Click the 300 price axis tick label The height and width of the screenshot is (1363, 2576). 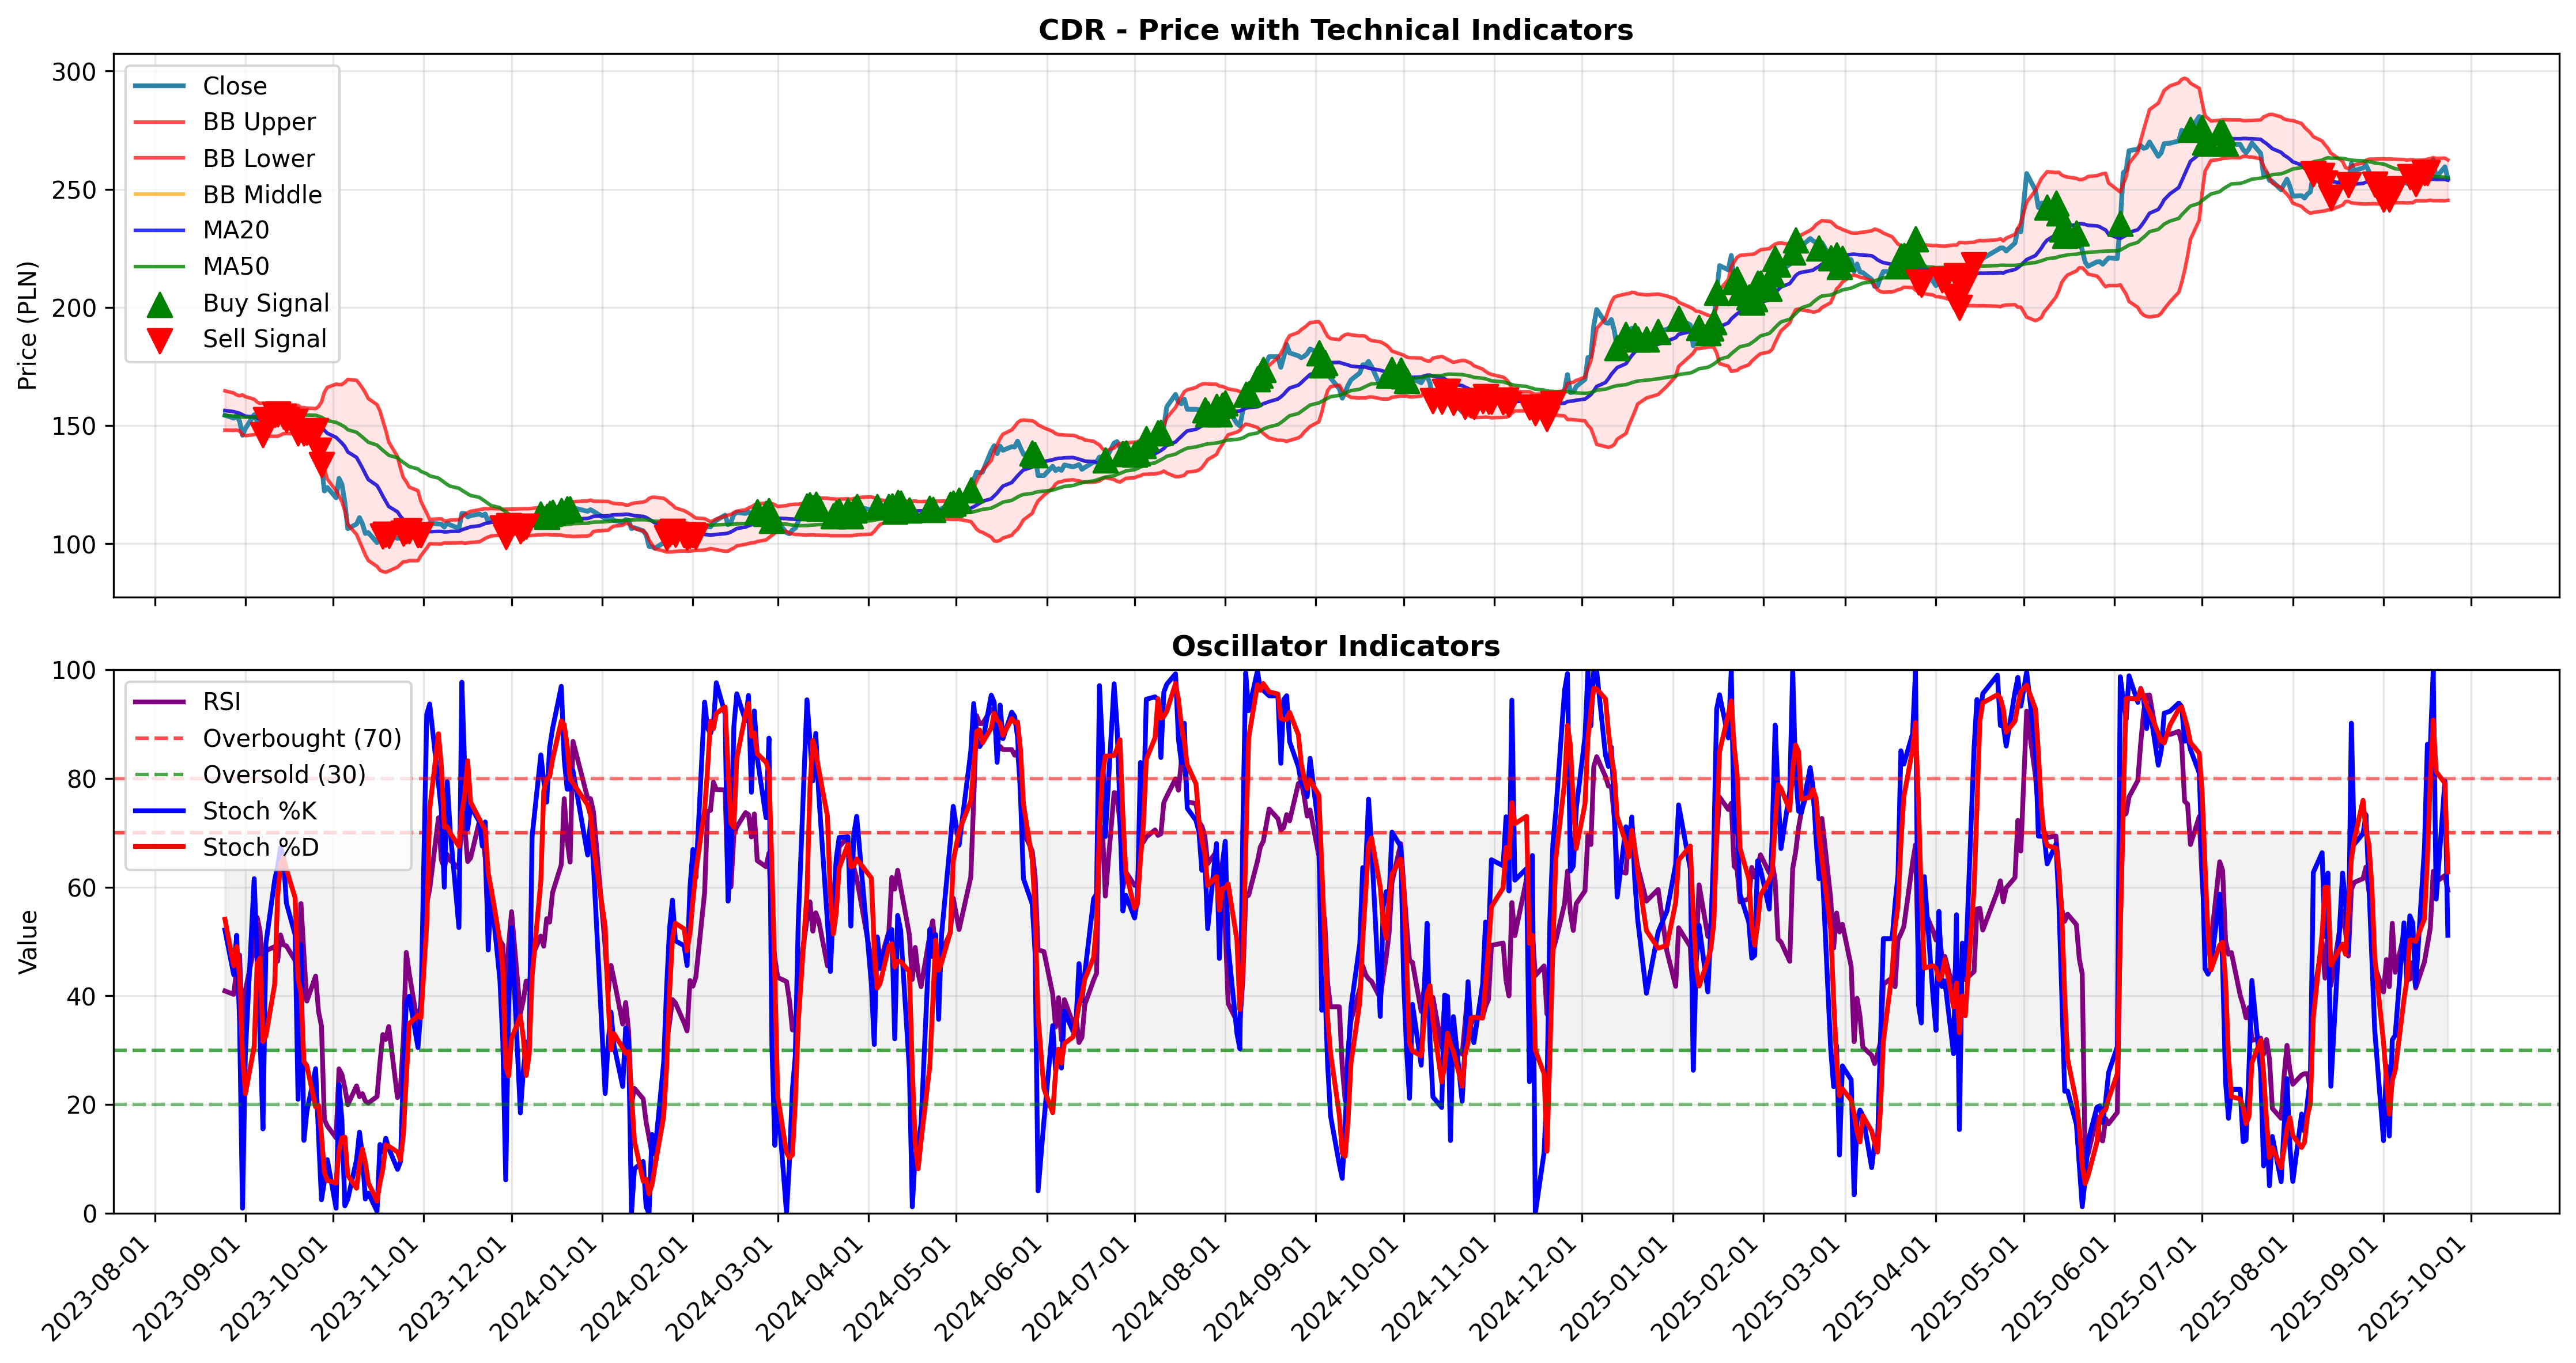[74, 72]
